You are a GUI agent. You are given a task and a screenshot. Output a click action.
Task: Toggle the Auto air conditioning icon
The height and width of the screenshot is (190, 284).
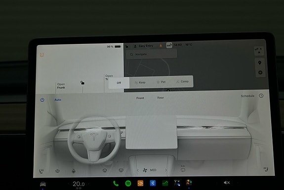183,169
